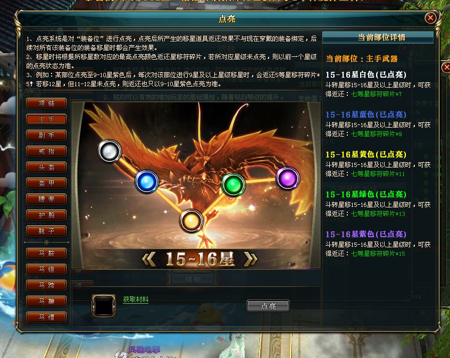Close the 点亮 dialog window
The width and height of the screenshot is (450, 358).
coord(430,18)
